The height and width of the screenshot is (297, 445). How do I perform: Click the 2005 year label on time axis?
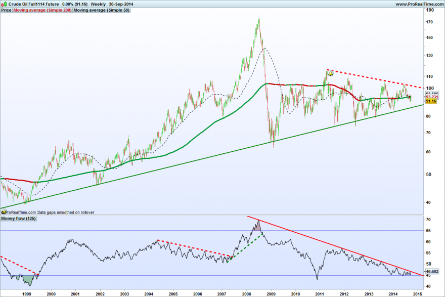(173, 294)
